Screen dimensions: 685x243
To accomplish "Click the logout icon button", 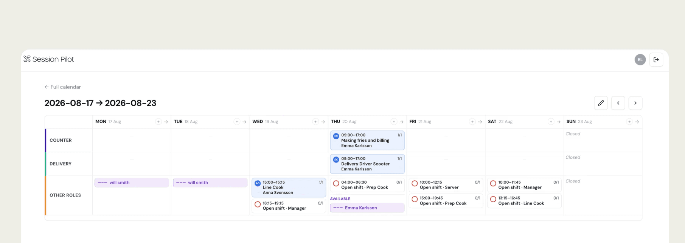I will (x=656, y=59).
